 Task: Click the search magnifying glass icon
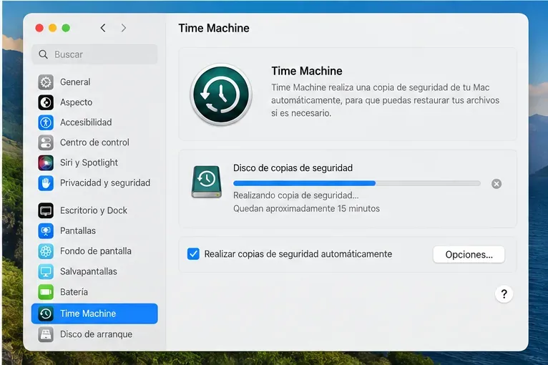click(x=44, y=54)
